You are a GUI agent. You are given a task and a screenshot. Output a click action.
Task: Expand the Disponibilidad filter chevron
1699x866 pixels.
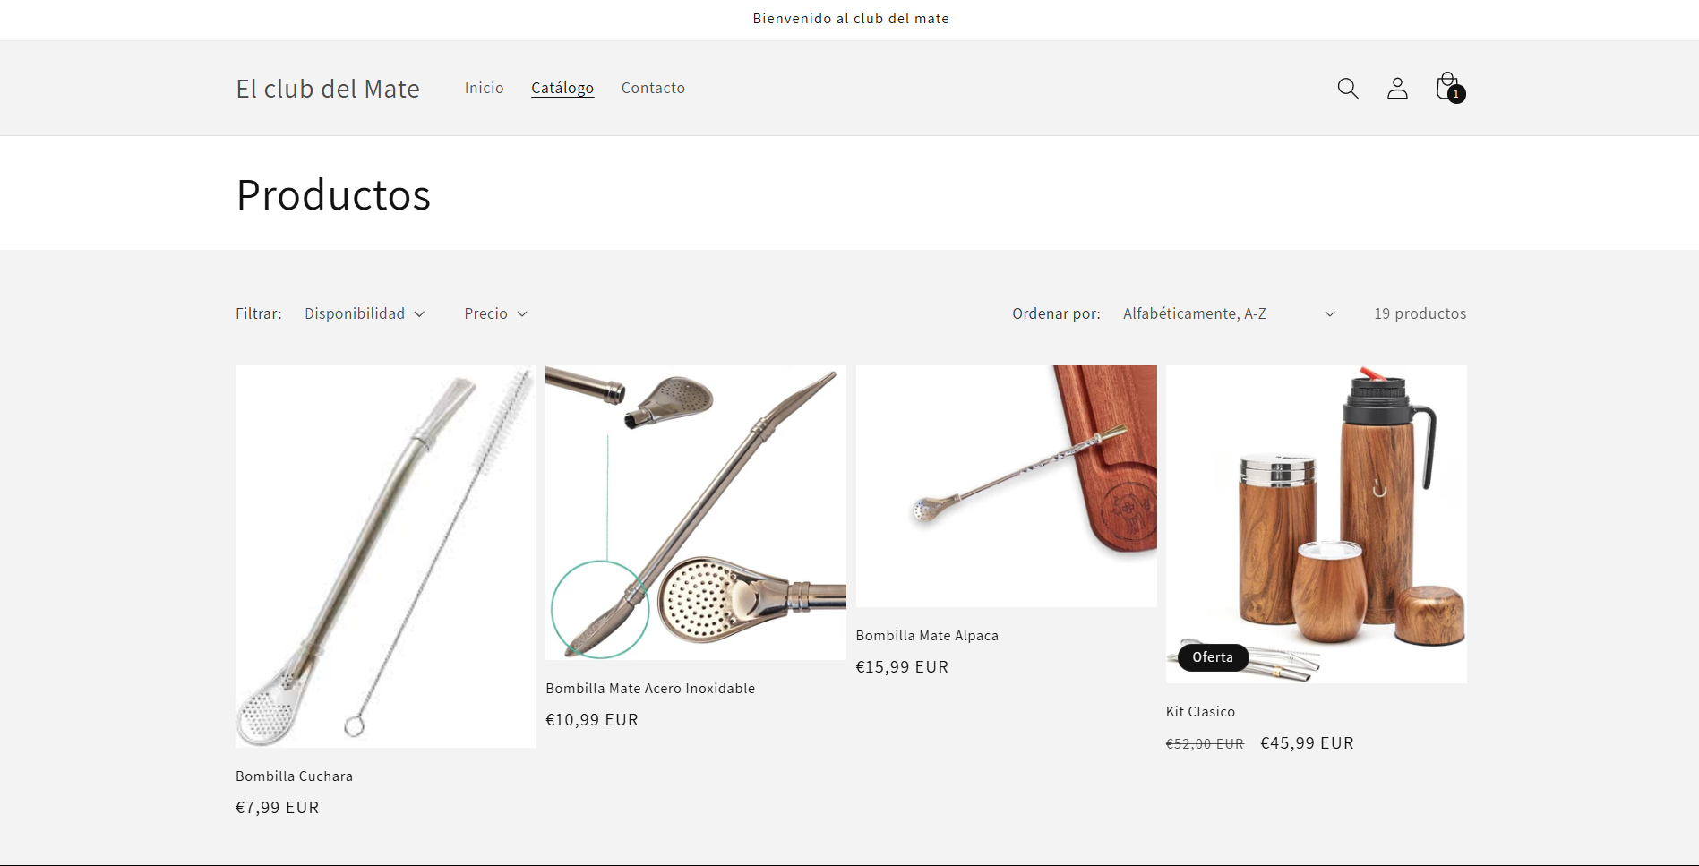(419, 313)
